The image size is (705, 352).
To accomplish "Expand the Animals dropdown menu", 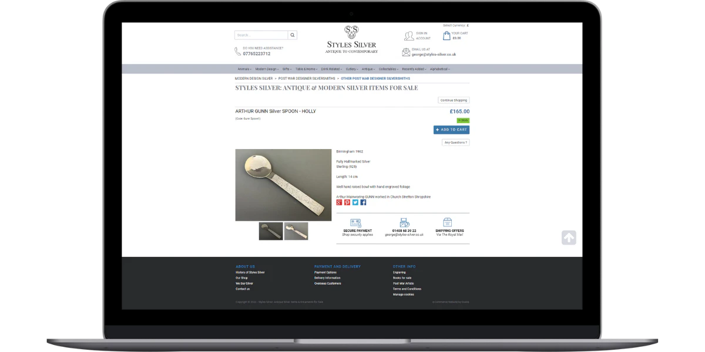I will (244, 69).
